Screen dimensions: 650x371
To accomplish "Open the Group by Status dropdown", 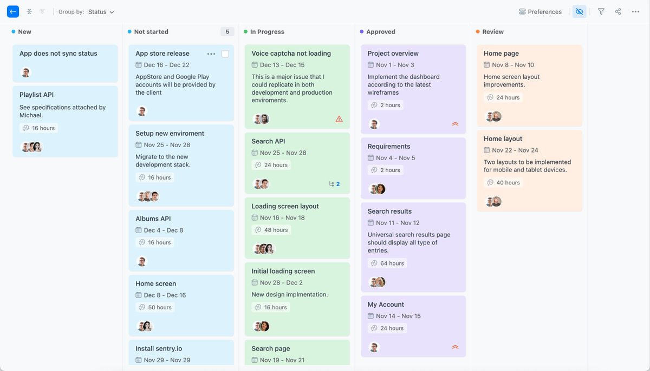I will pyautogui.click(x=101, y=12).
